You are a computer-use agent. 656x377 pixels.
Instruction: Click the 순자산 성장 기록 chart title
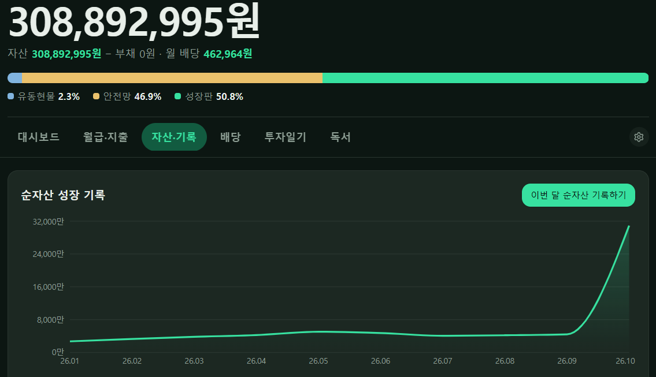63,195
